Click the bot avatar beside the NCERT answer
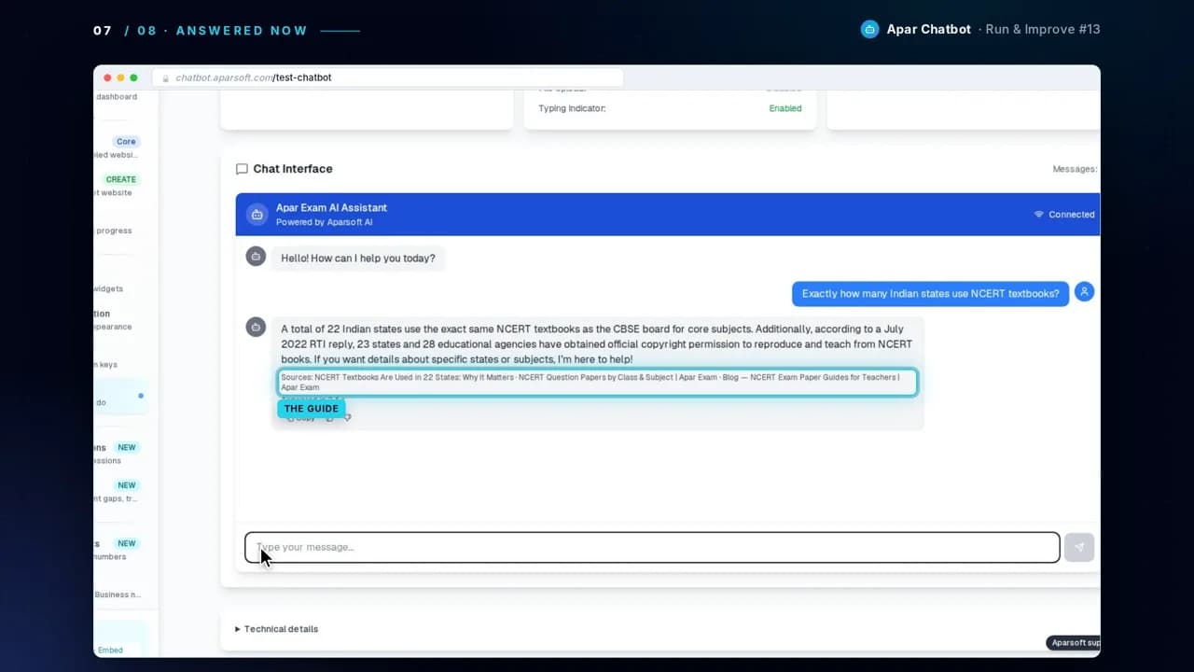1194x672 pixels. point(256,327)
